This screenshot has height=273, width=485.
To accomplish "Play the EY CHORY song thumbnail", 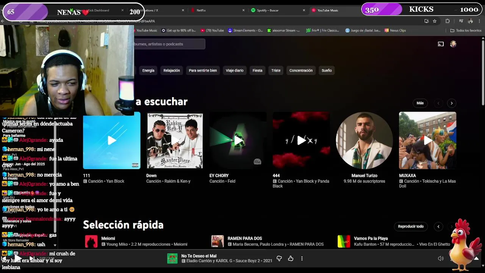I will tap(238, 140).
